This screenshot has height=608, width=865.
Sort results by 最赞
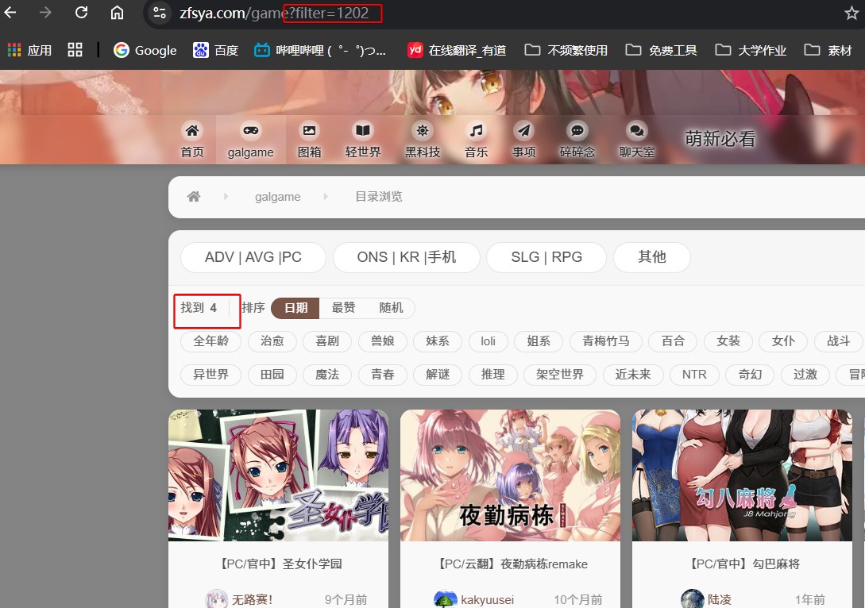(343, 308)
